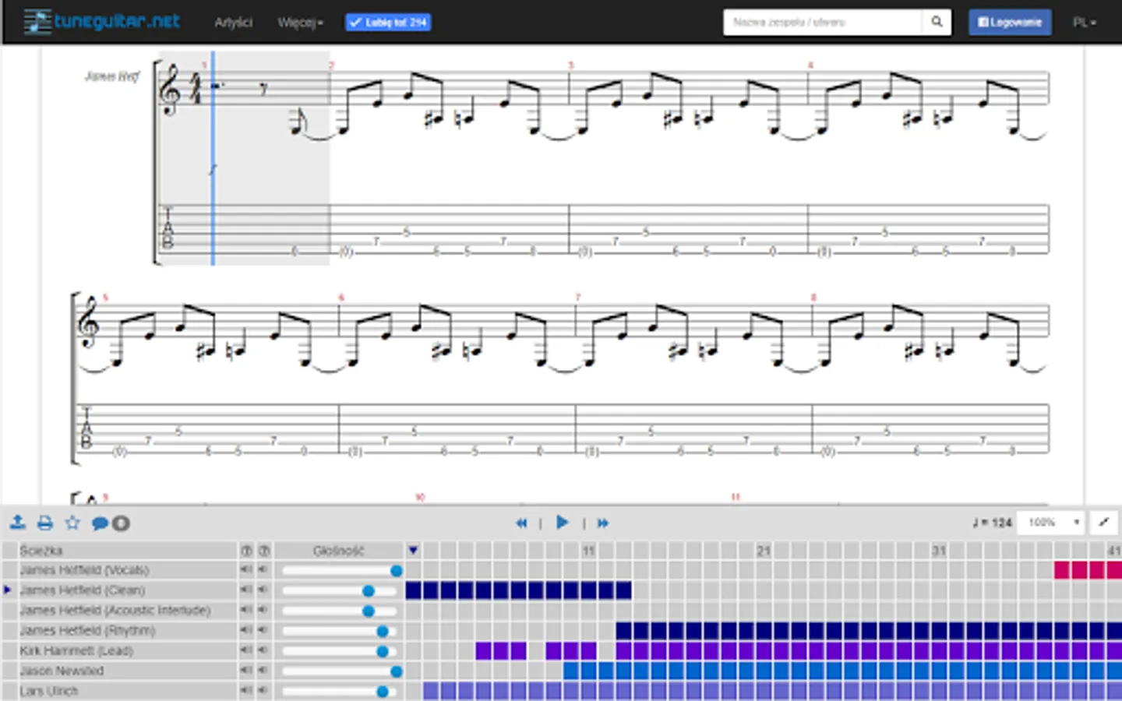Mute the Kirk Hammett (Lead) track

[x=264, y=651]
